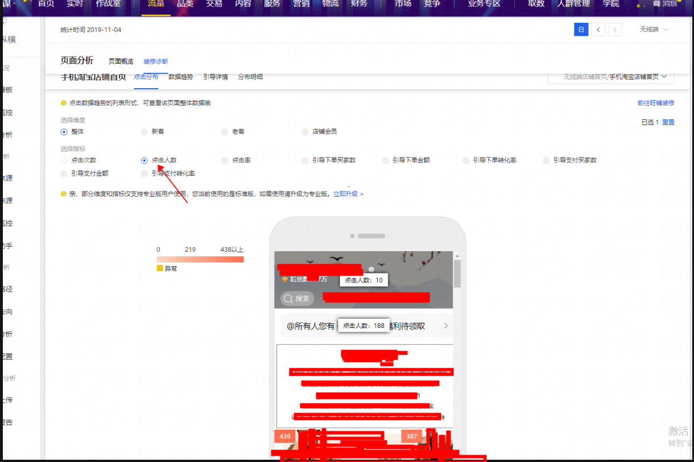Viewport: 694px width, 462px height.
Task: Click the 粉丝数 fan badge icon in preview
Action: click(284, 279)
